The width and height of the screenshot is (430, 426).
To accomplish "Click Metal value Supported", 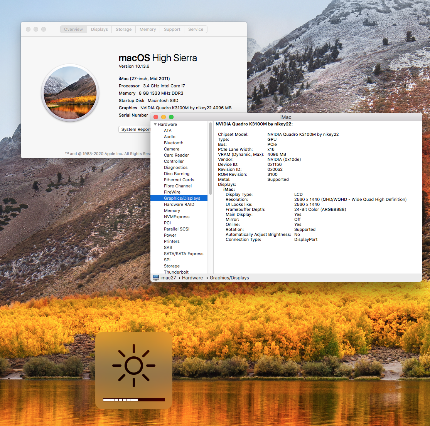I will [x=278, y=179].
